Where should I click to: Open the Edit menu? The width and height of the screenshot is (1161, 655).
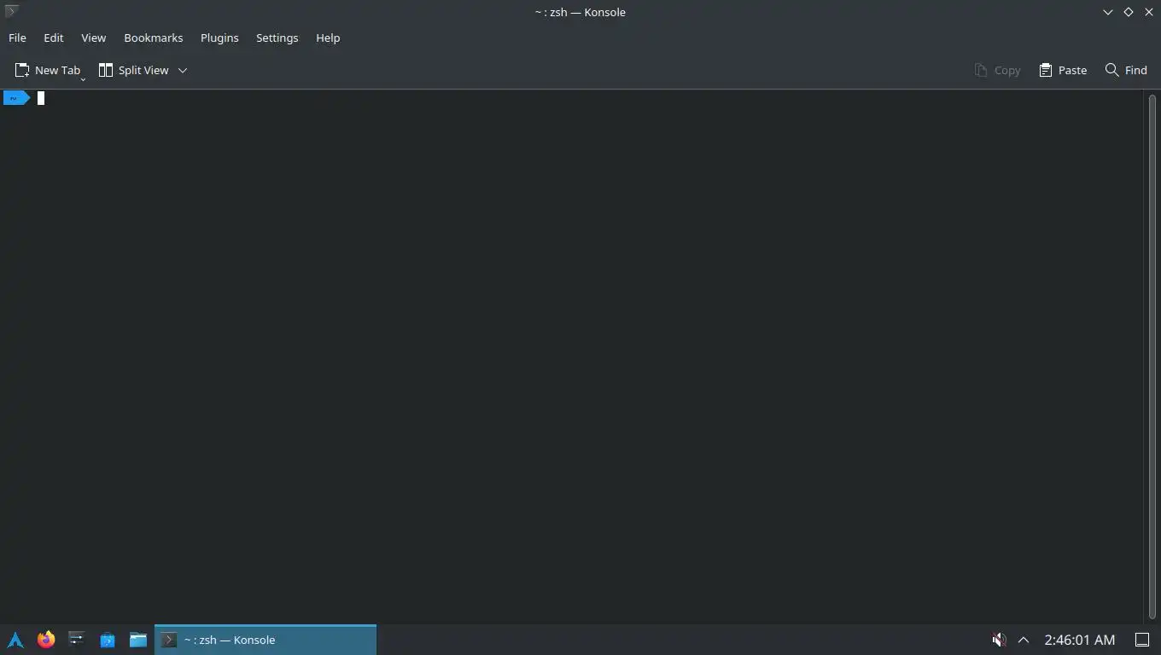pyautogui.click(x=53, y=38)
